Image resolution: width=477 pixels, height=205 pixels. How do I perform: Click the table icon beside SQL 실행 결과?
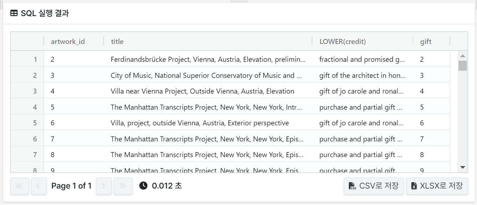point(14,14)
